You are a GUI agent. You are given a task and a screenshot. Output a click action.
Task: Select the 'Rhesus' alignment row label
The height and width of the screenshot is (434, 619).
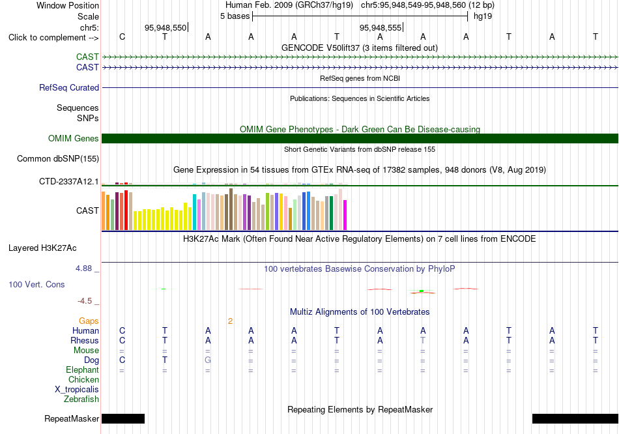point(85,340)
